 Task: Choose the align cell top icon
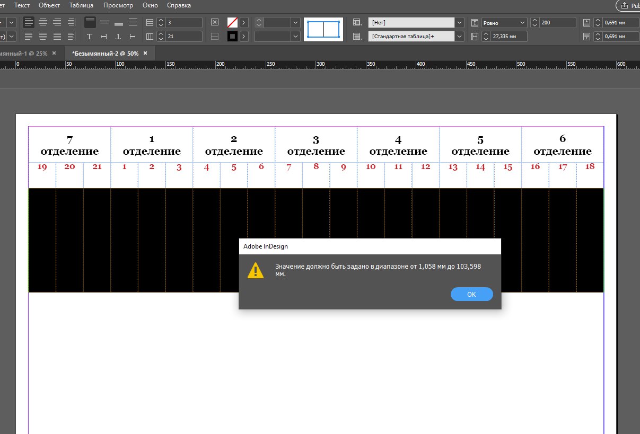pos(90,22)
